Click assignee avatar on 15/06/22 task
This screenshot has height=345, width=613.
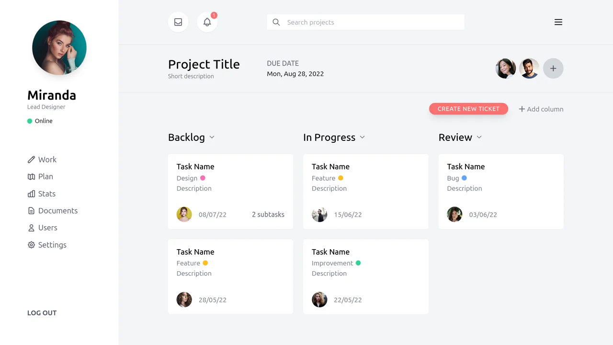(x=319, y=215)
